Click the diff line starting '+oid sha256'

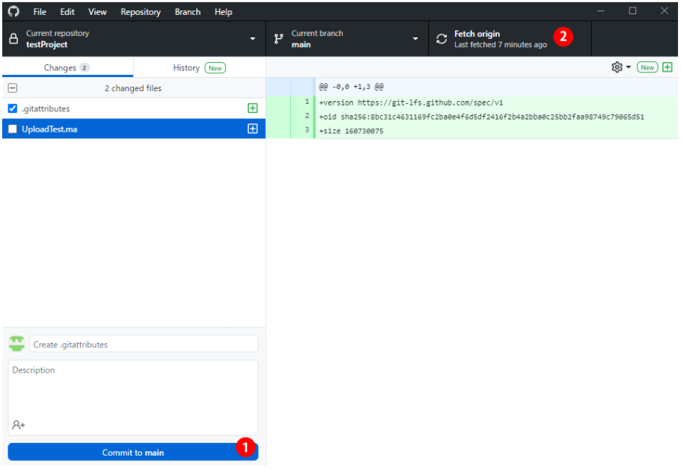(481, 117)
